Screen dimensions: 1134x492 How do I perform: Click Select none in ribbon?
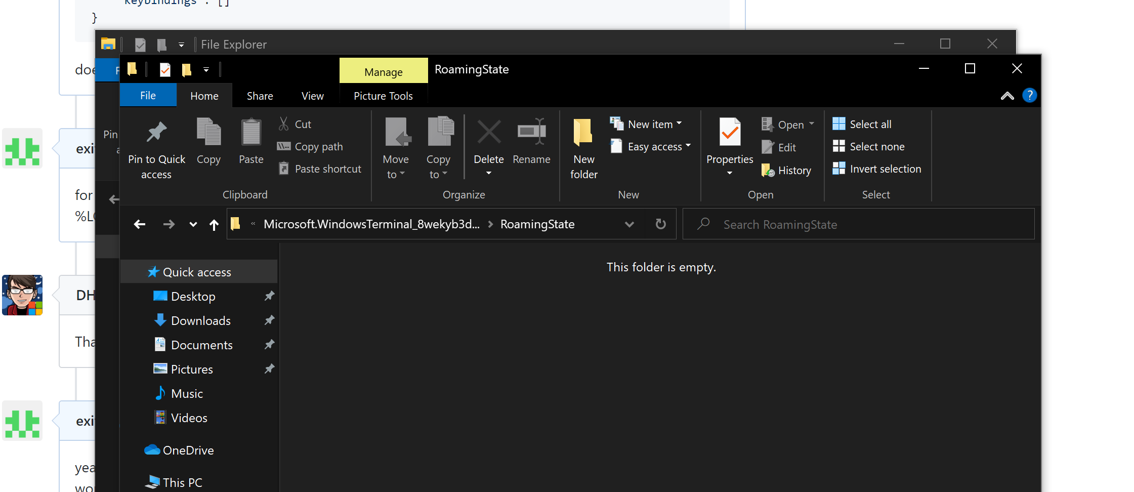pyautogui.click(x=868, y=146)
